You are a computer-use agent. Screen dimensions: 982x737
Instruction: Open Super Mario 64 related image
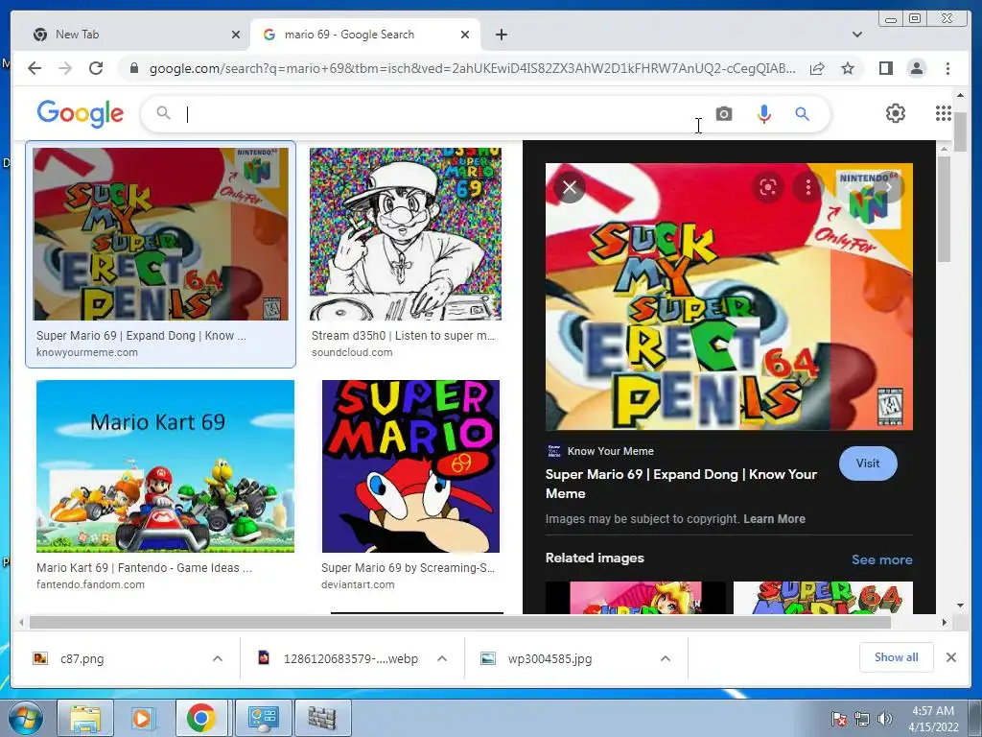pyautogui.click(x=823, y=598)
